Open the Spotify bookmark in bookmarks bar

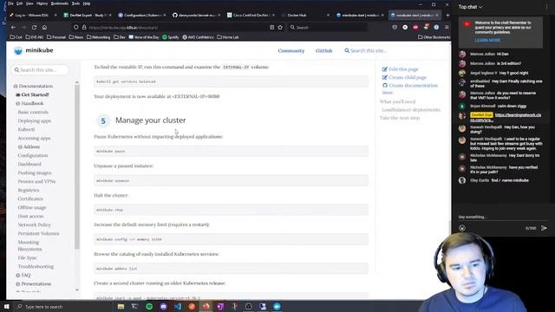coord(171,37)
